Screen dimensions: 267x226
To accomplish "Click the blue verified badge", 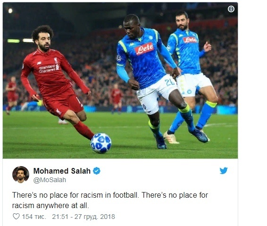I will pos(97,171).
